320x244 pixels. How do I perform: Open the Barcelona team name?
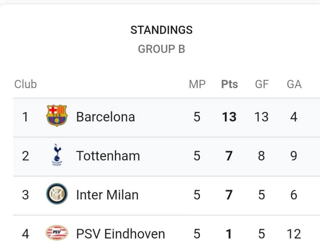click(x=106, y=117)
